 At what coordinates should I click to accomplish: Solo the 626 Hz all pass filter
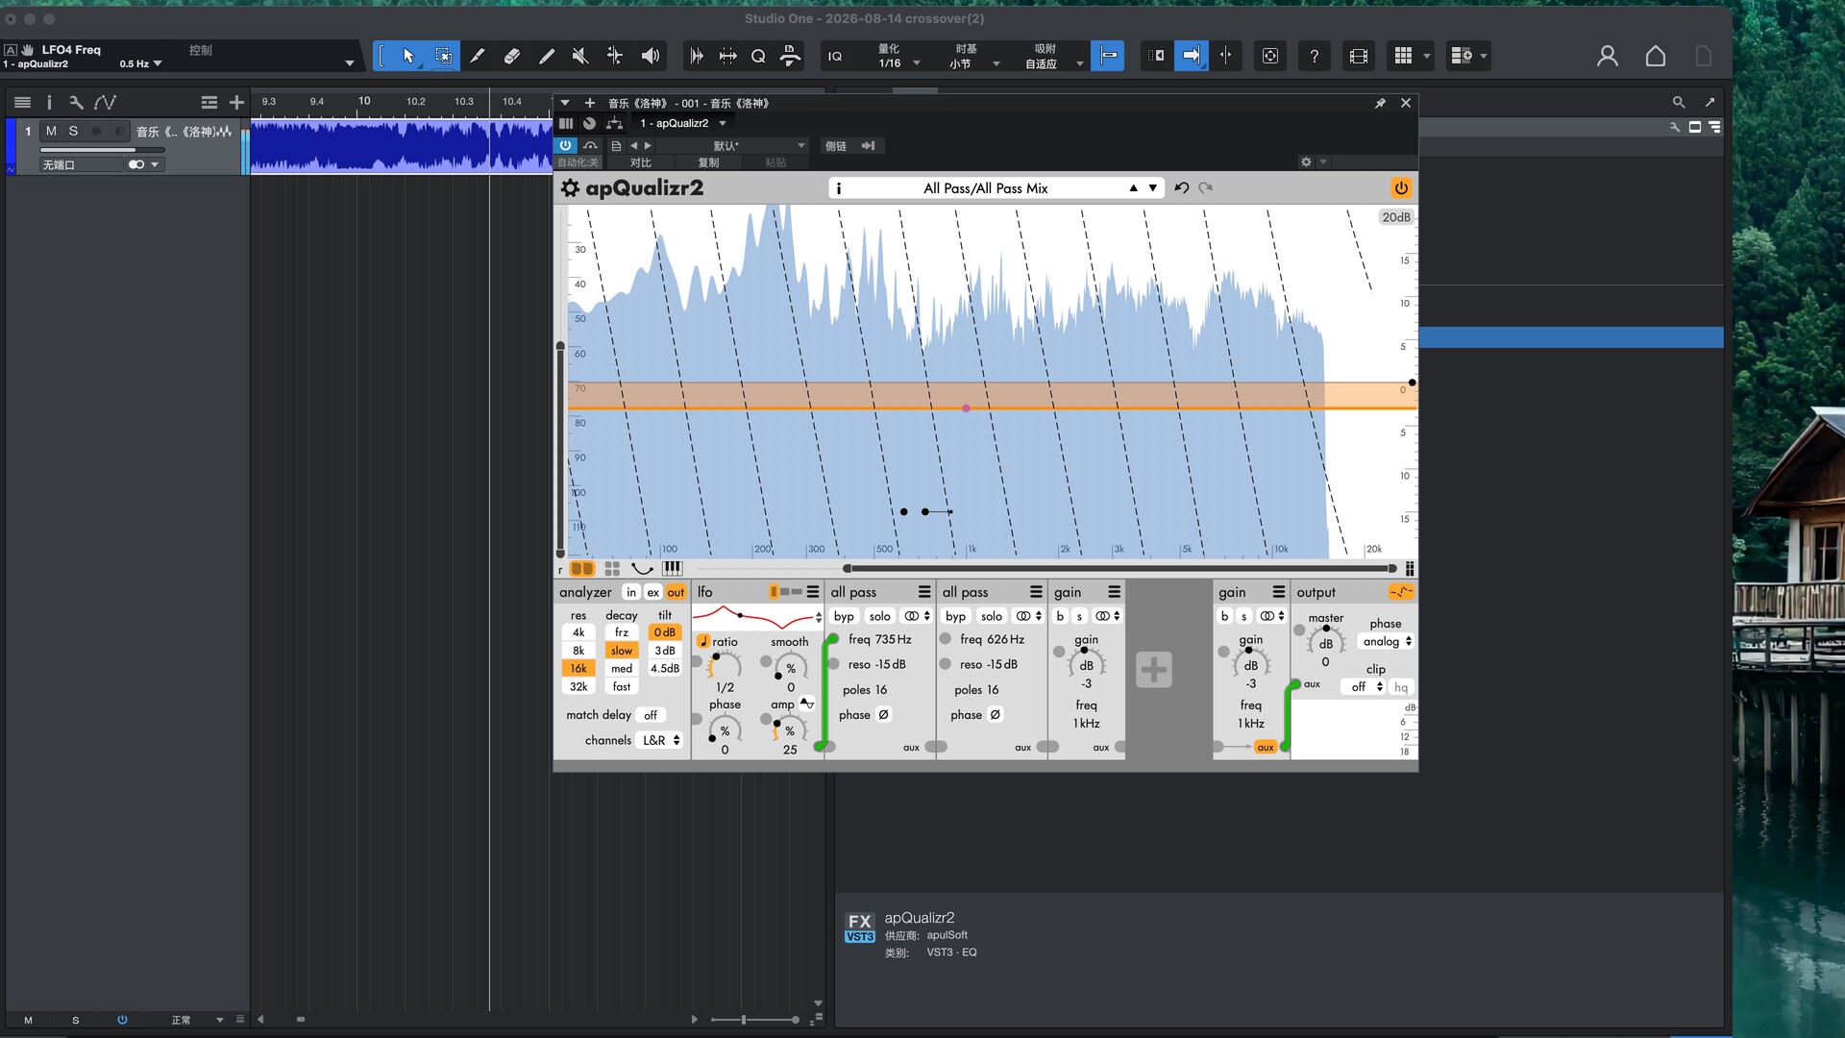[x=992, y=616]
